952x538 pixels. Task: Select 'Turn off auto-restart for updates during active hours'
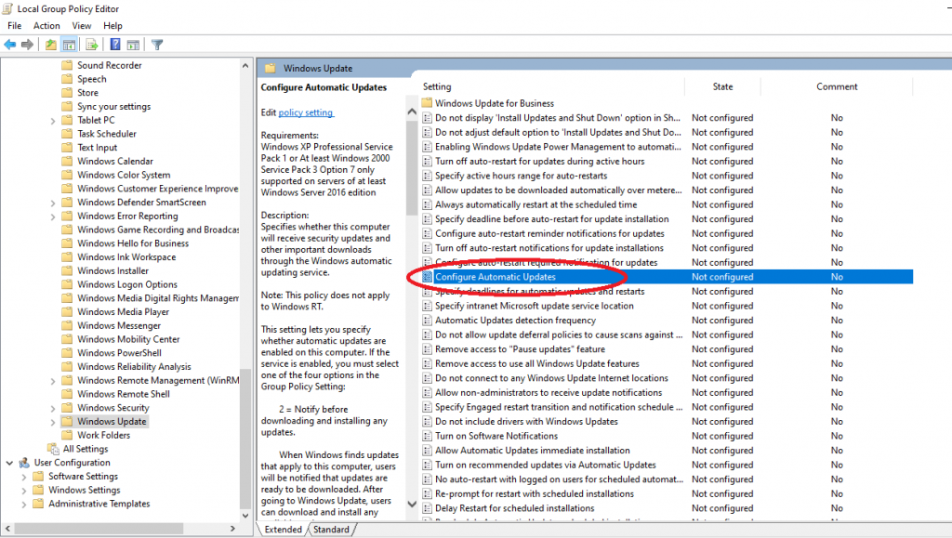[x=540, y=162]
